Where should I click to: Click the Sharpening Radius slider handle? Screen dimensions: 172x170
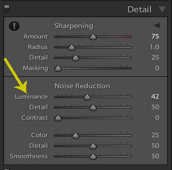click(71, 47)
